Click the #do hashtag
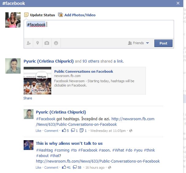The image size is (186, 173). pyautogui.click(x=129, y=150)
